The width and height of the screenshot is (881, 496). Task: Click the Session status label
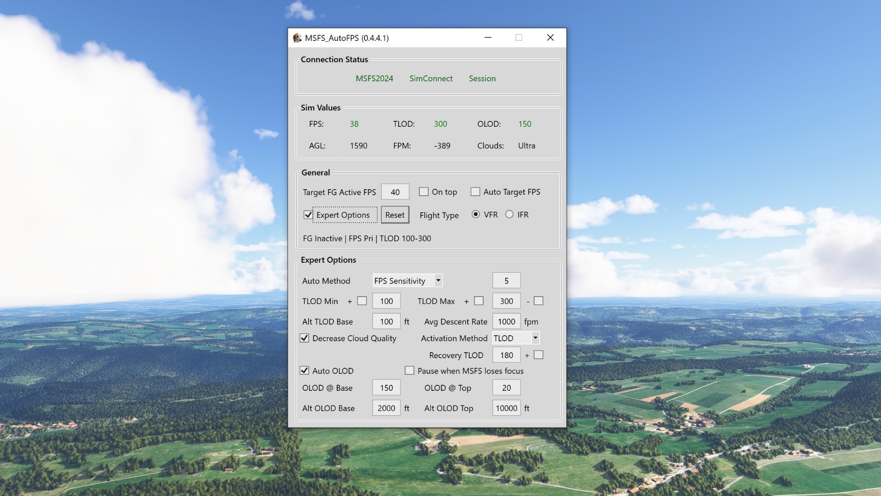click(482, 79)
